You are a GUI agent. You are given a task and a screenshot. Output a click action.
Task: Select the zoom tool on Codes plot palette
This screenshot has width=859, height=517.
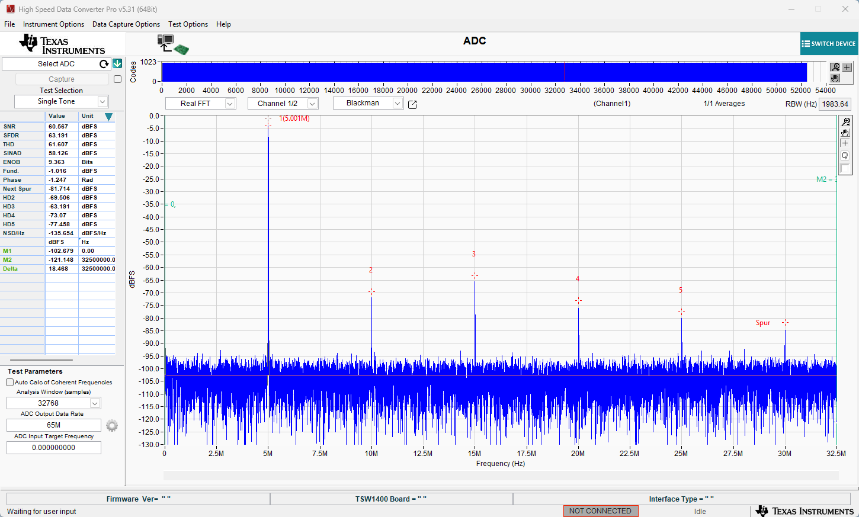pos(835,67)
